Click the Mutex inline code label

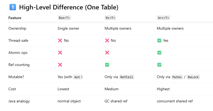point(178,77)
